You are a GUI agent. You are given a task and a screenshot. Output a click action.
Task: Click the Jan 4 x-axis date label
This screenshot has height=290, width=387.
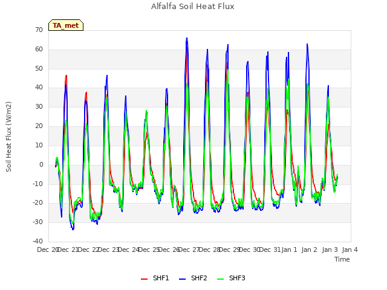pos(350,250)
